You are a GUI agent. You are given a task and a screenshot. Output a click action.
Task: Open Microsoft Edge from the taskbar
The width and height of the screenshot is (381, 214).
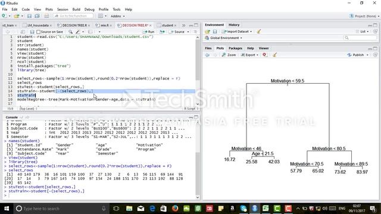(x=152, y=209)
